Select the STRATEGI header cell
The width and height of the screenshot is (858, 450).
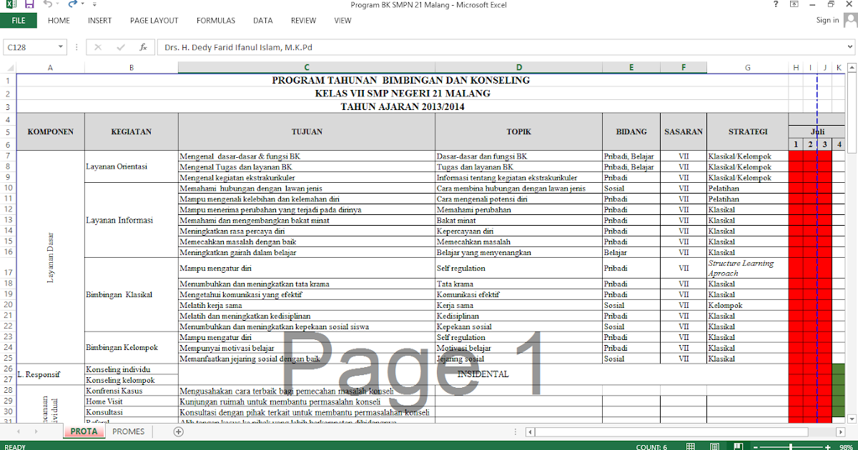(x=748, y=131)
